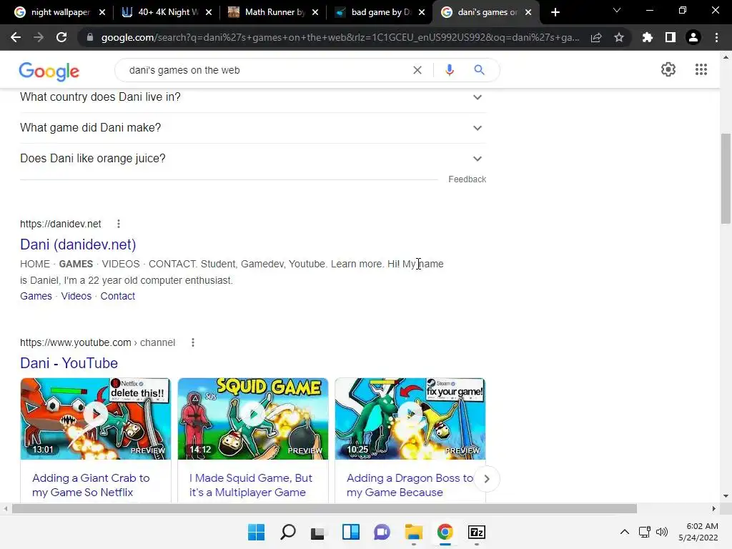Play Squid Game video thumbnail
The height and width of the screenshot is (549, 732).
253,419
